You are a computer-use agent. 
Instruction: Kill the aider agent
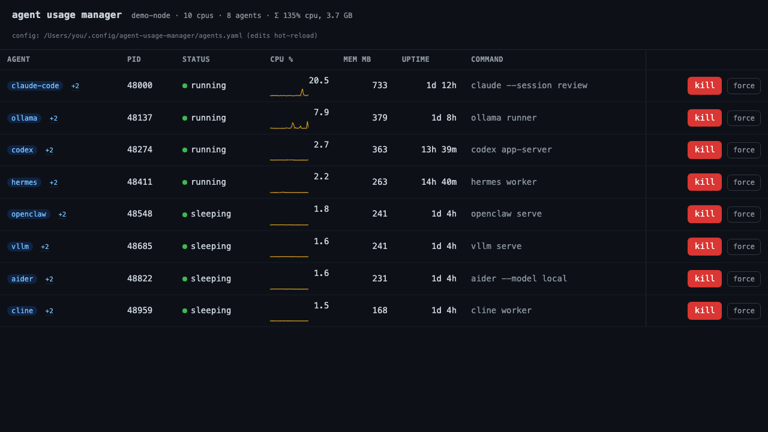(x=704, y=279)
